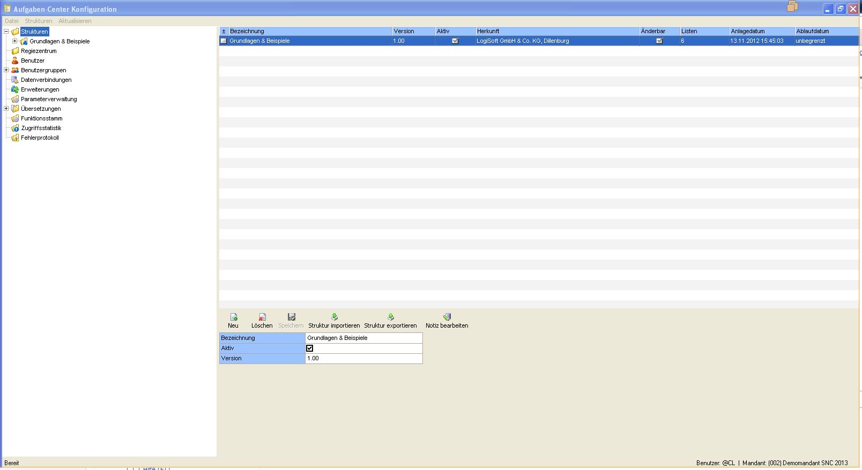Image resolution: width=862 pixels, height=470 pixels.
Task: Click the Version input field
Action: (x=363, y=359)
